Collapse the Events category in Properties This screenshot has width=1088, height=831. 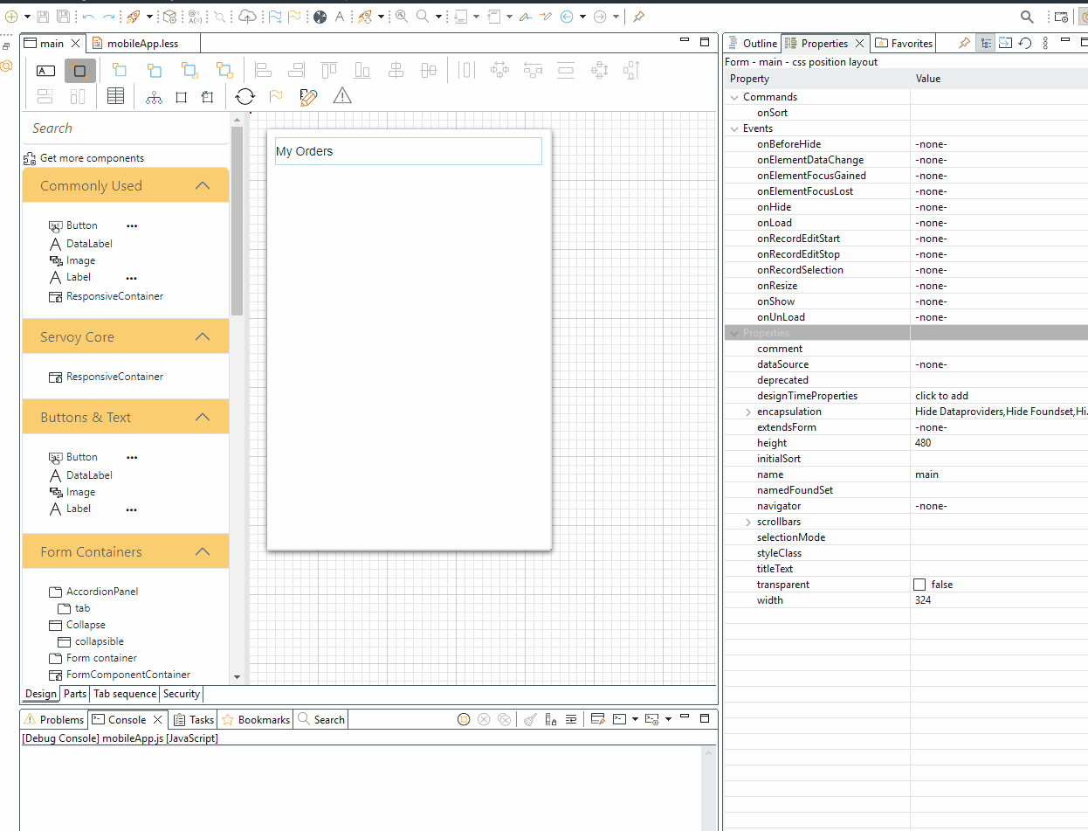tap(734, 128)
